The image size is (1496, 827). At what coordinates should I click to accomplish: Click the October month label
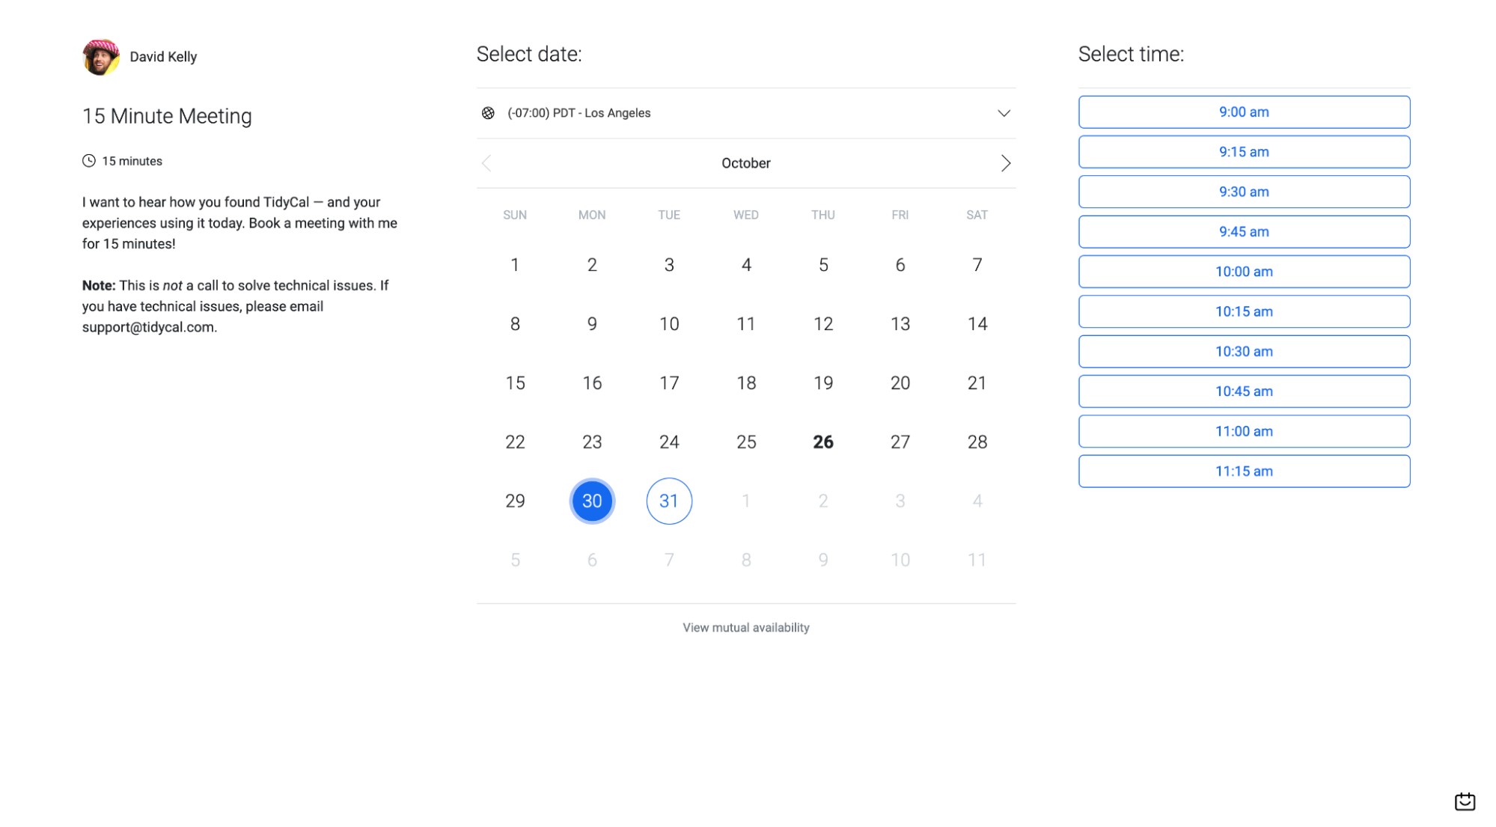(x=745, y=163)
